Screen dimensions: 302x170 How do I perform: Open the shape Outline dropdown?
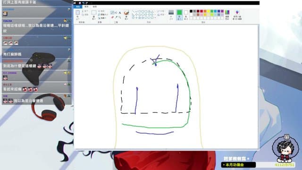tap(161, 11)
